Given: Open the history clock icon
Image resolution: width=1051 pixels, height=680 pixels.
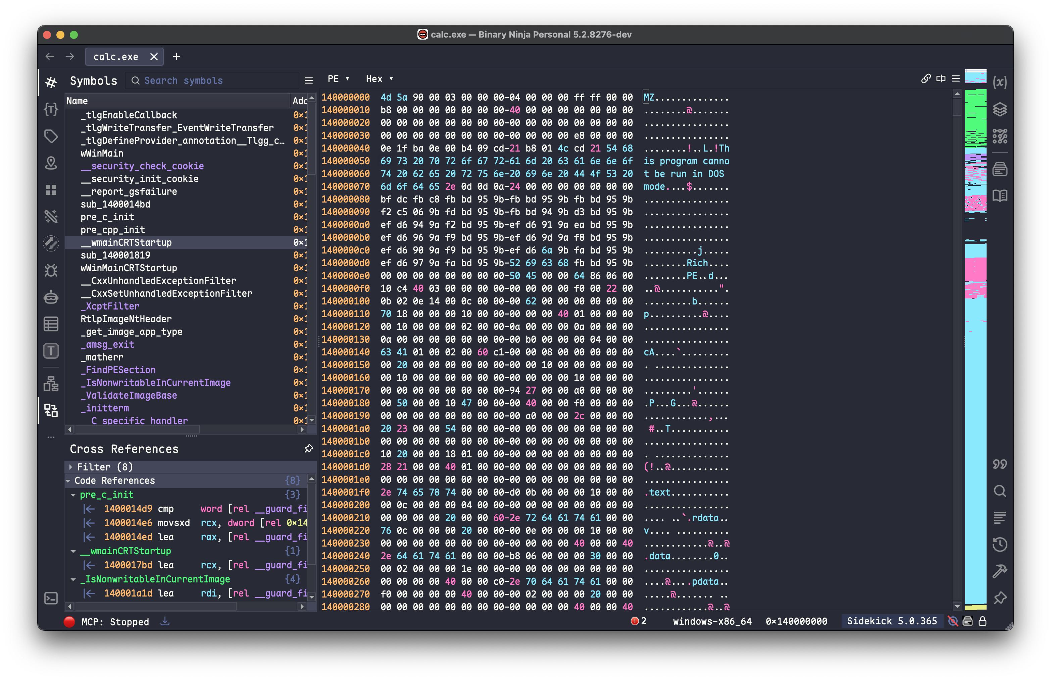Looking at the screenshot, I should [1000, 545].
